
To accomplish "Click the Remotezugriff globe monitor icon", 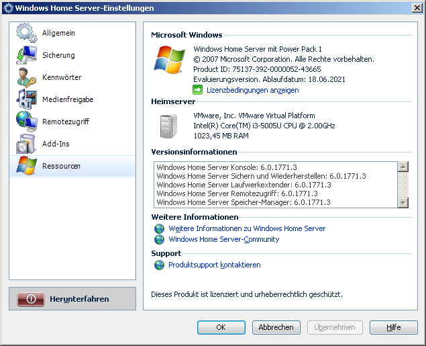I will click(x=26, y=122).
